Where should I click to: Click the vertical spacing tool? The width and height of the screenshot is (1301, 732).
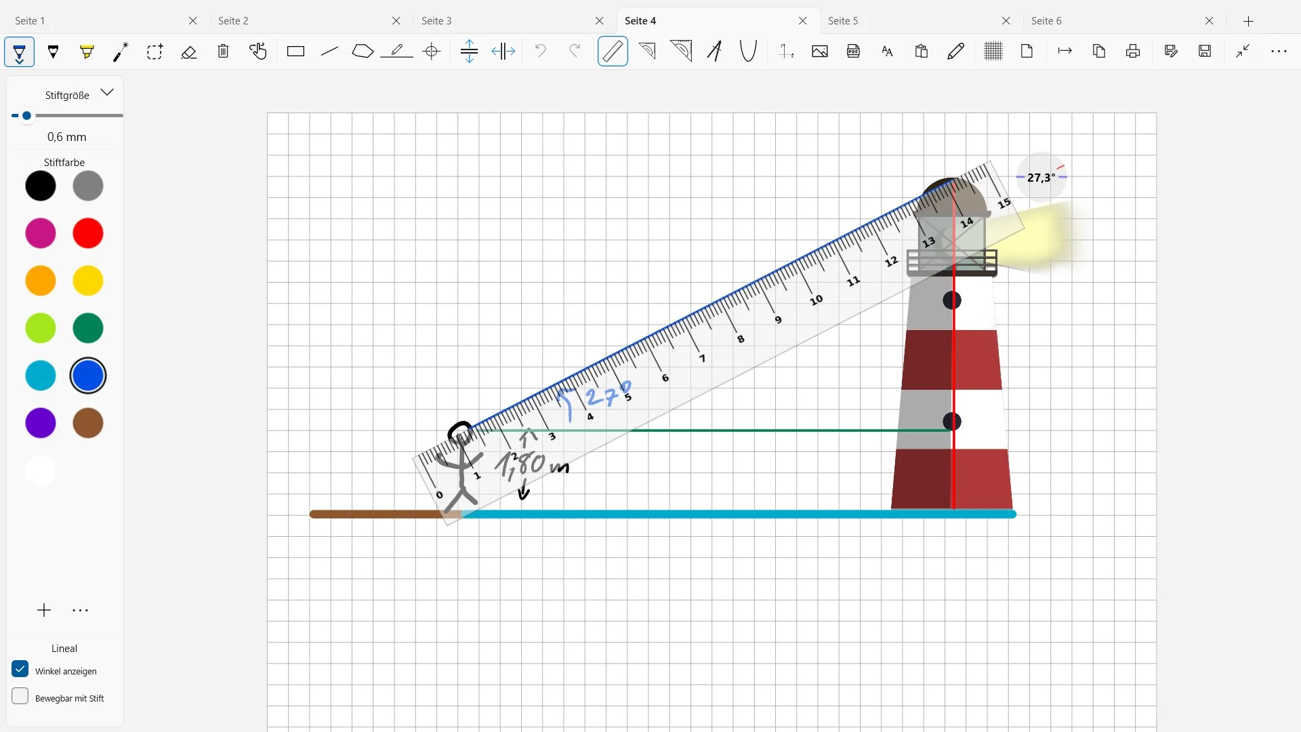470,52
